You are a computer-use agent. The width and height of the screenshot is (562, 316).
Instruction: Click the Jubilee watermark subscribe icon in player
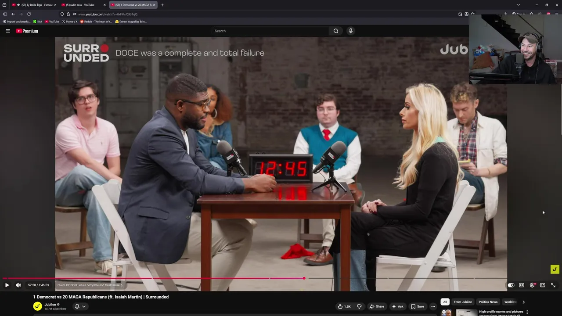(x=555, y=269)
